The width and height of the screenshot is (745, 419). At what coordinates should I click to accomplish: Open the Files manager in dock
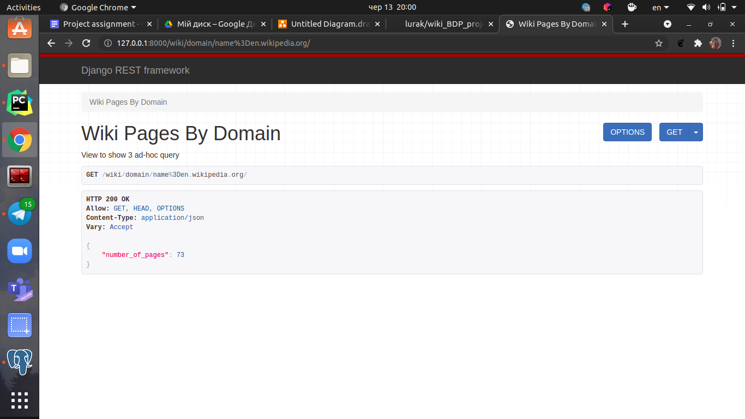[19, 66]
